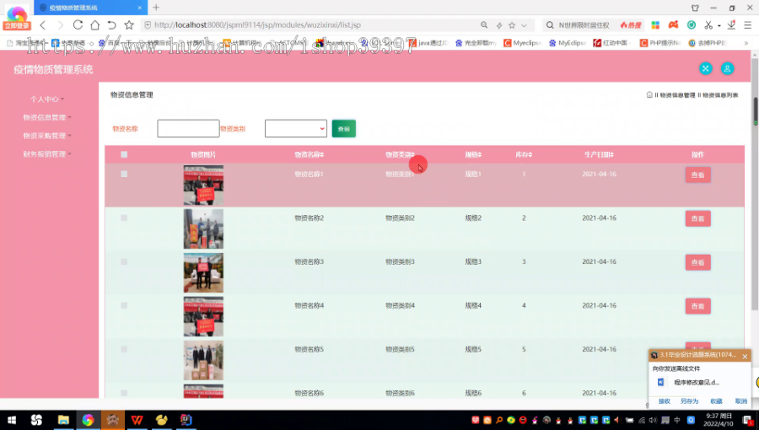Expand the 财务报销管理 sidebar menu
The image size is (759, 430).
pos(47,154)
